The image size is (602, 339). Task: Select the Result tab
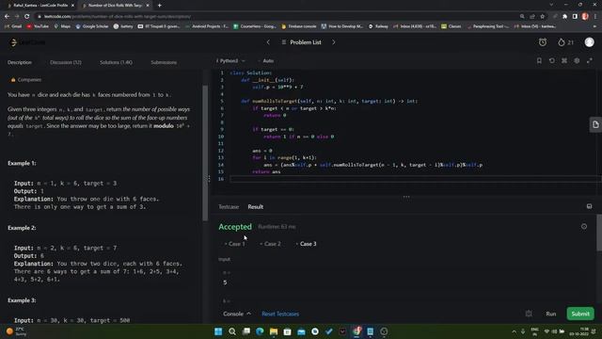pos(255,207)
